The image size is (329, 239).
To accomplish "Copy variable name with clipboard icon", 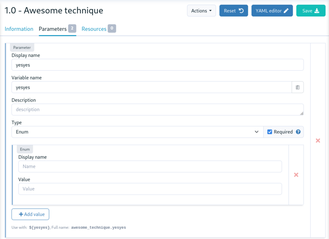I will [297, 87].
